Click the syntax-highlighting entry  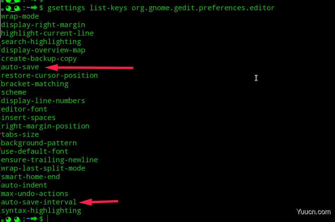point(41,211)
